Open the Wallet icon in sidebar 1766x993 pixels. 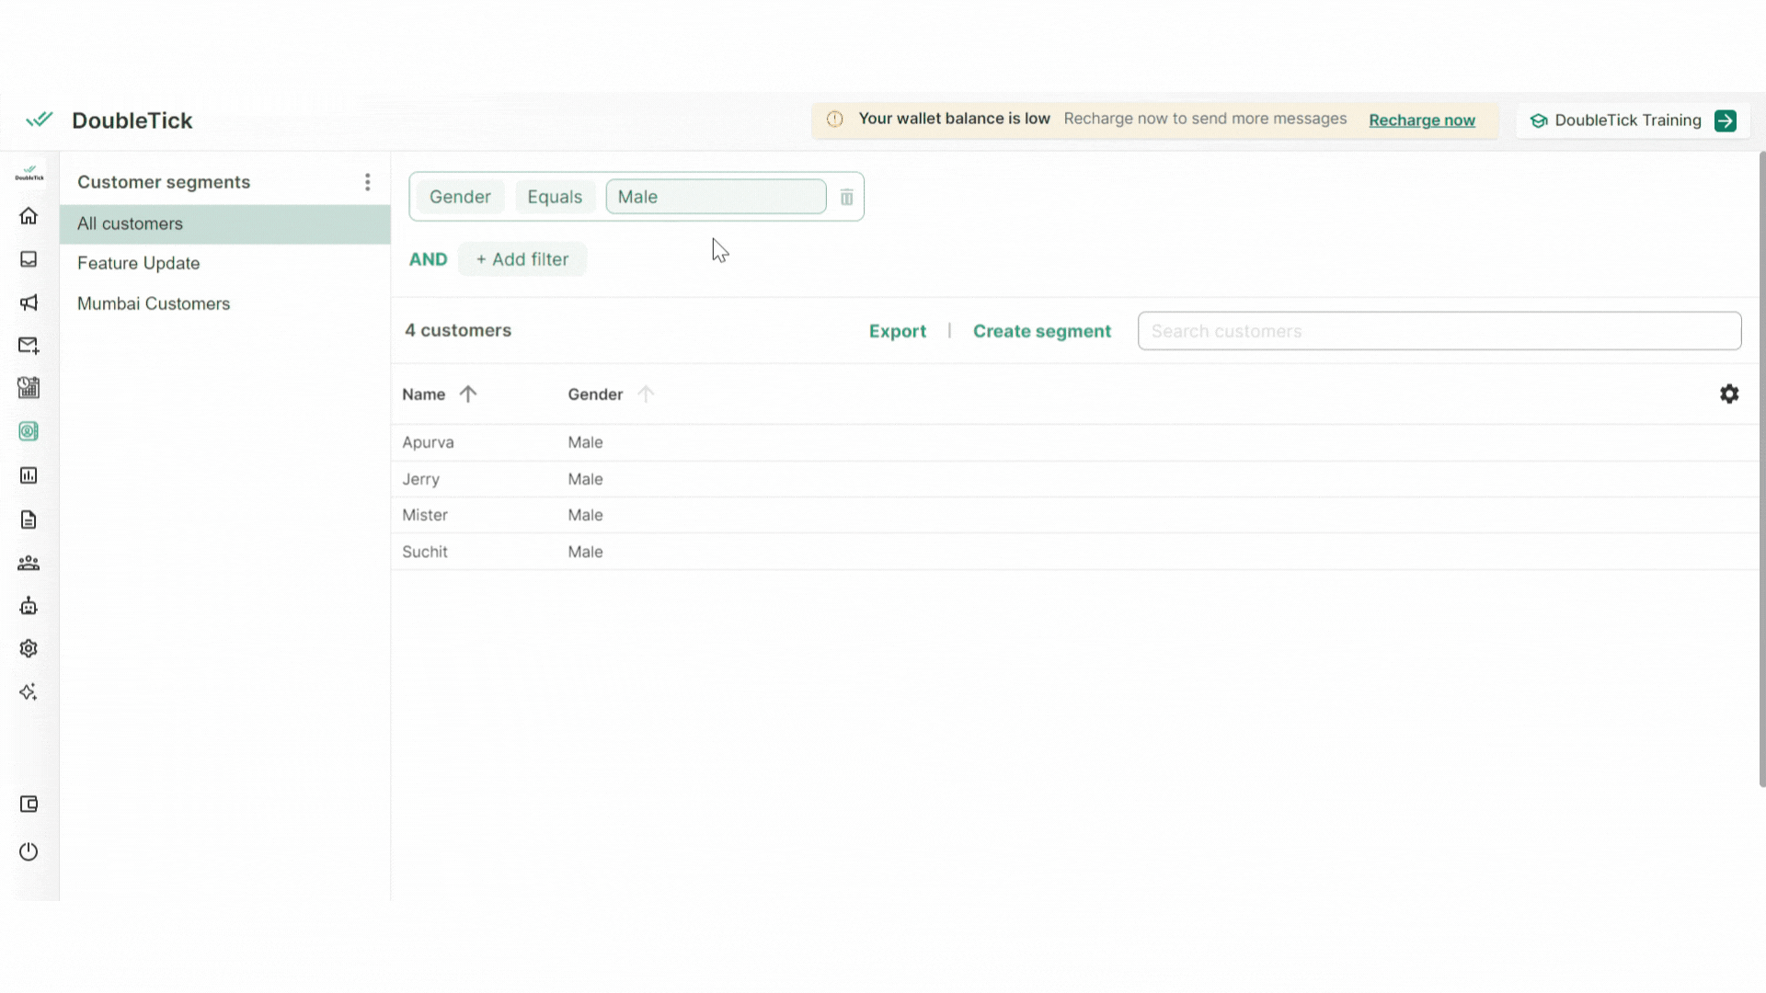point(29,805)
